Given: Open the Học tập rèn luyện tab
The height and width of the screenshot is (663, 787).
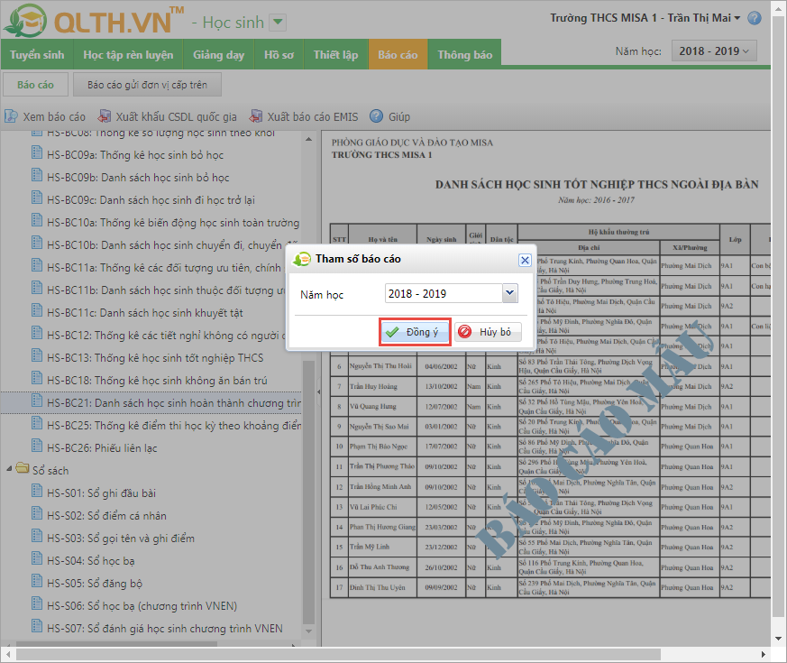Looking at the screenshot, I should coord(129,55).
